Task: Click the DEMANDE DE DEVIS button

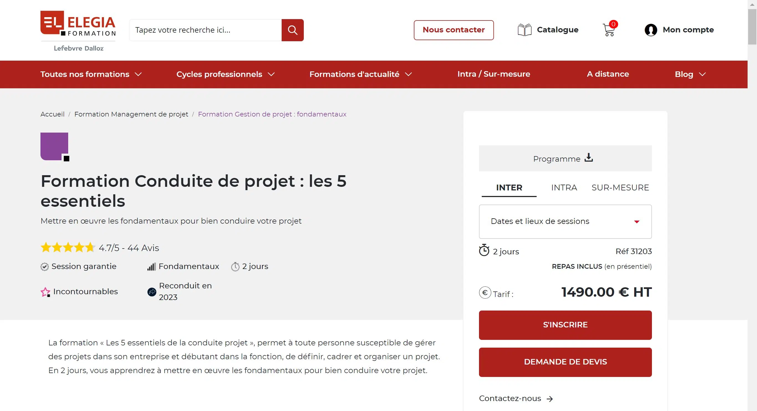Action: pyautogui.click(x=565, y=362)
